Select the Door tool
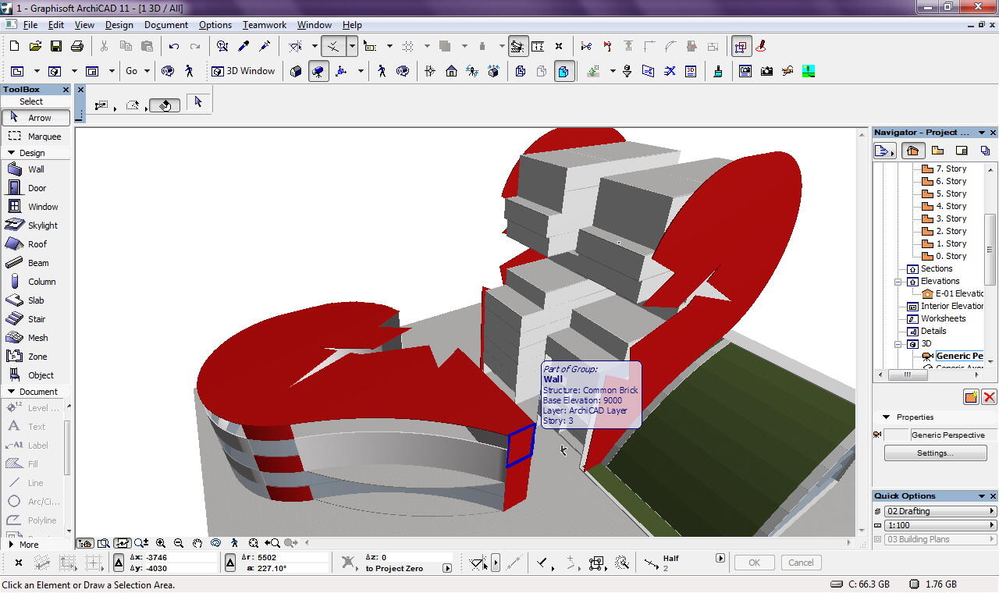The height and width of the screenshot is (593, 999). tap(36, 188)
